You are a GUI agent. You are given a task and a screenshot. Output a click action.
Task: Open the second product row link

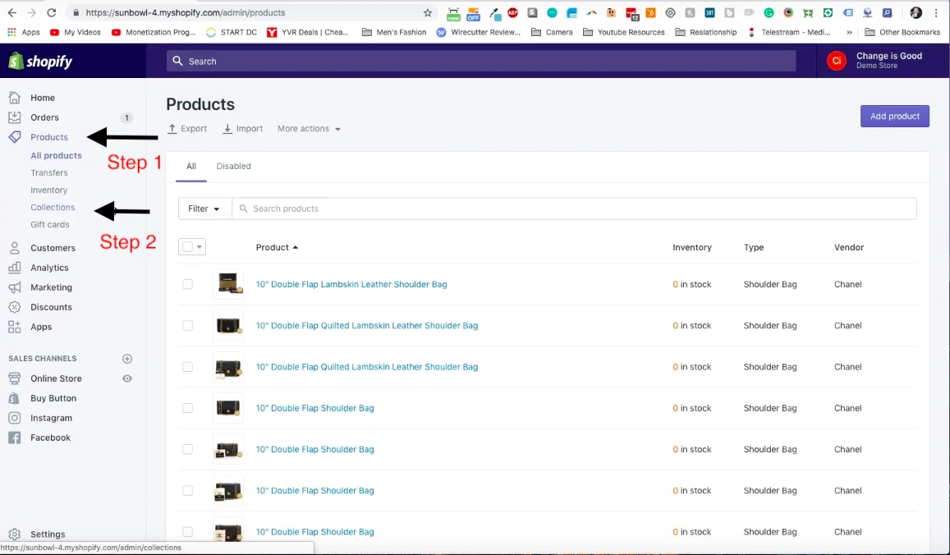(x=366, y=325)
